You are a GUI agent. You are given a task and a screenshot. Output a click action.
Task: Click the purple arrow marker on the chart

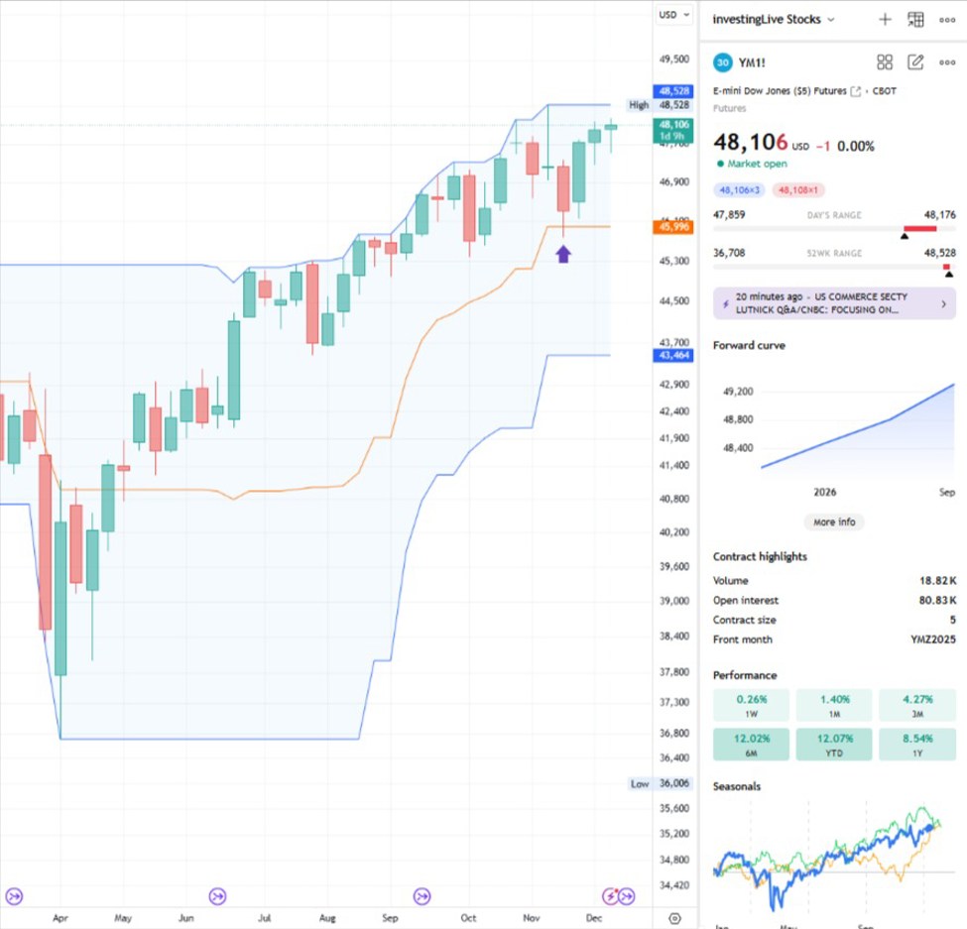tap(562, 252)
